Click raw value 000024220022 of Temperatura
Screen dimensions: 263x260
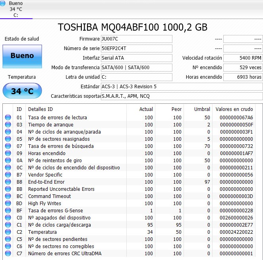click(x=236, y=232)
